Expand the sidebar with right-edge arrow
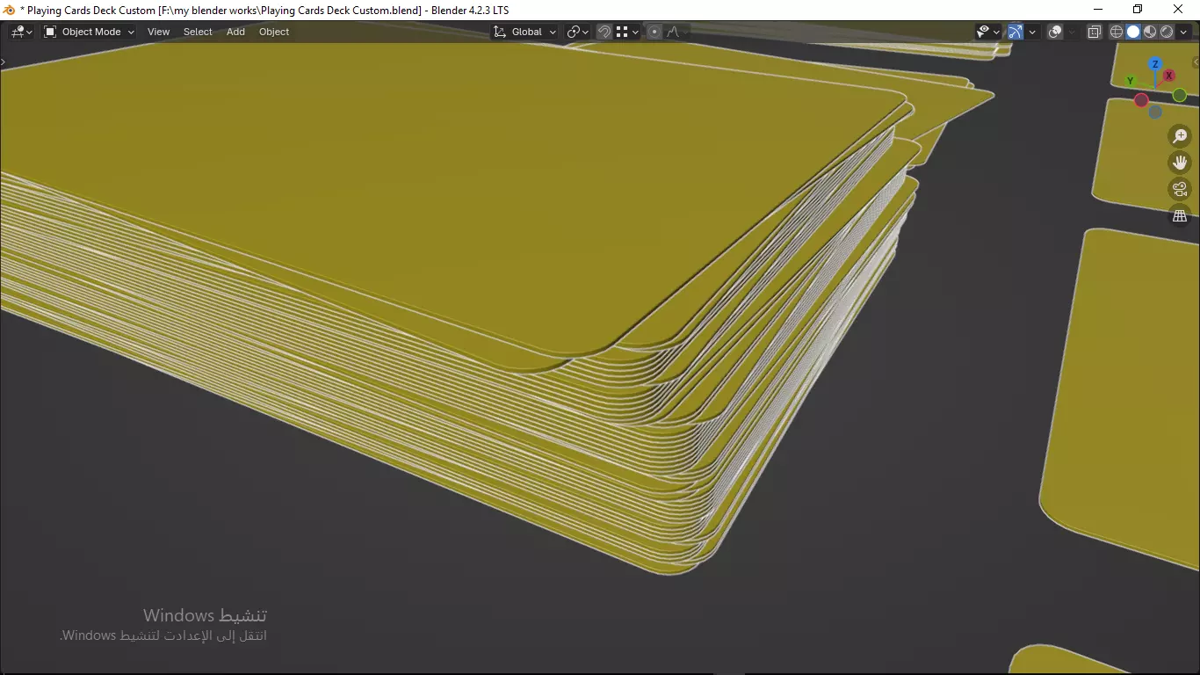 (1196, 62)
